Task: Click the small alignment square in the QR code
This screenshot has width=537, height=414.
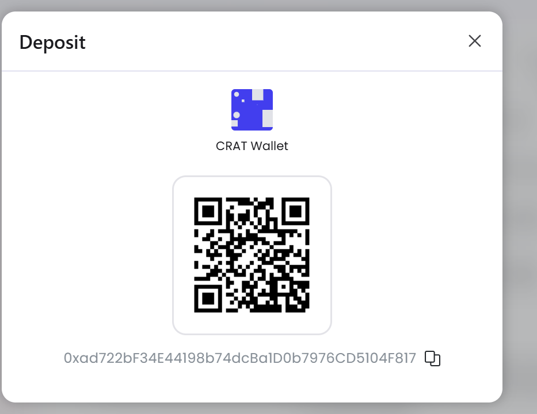Action: pos(284,287)
